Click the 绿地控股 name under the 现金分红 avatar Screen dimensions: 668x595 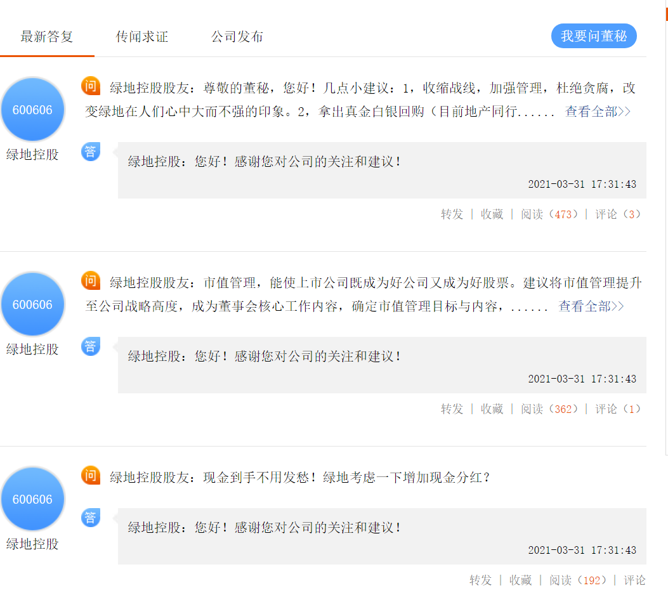tap(32, 544)
